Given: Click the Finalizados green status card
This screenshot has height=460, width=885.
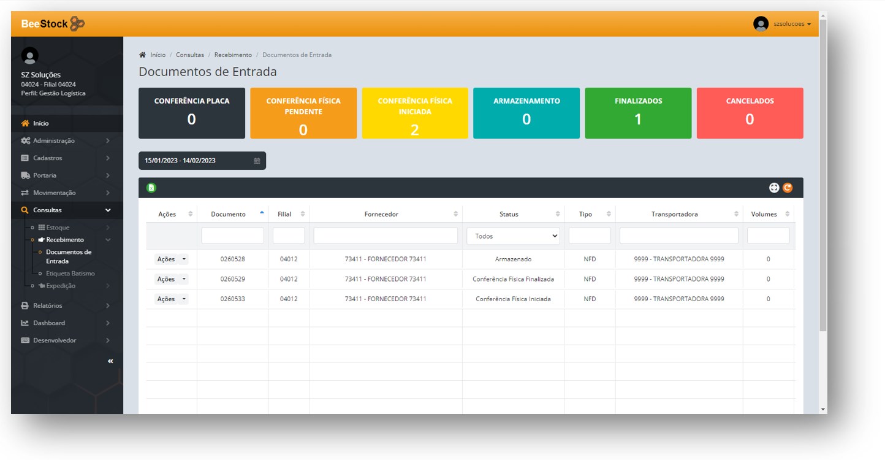Looking at the screenshot, I should [638, 113].
